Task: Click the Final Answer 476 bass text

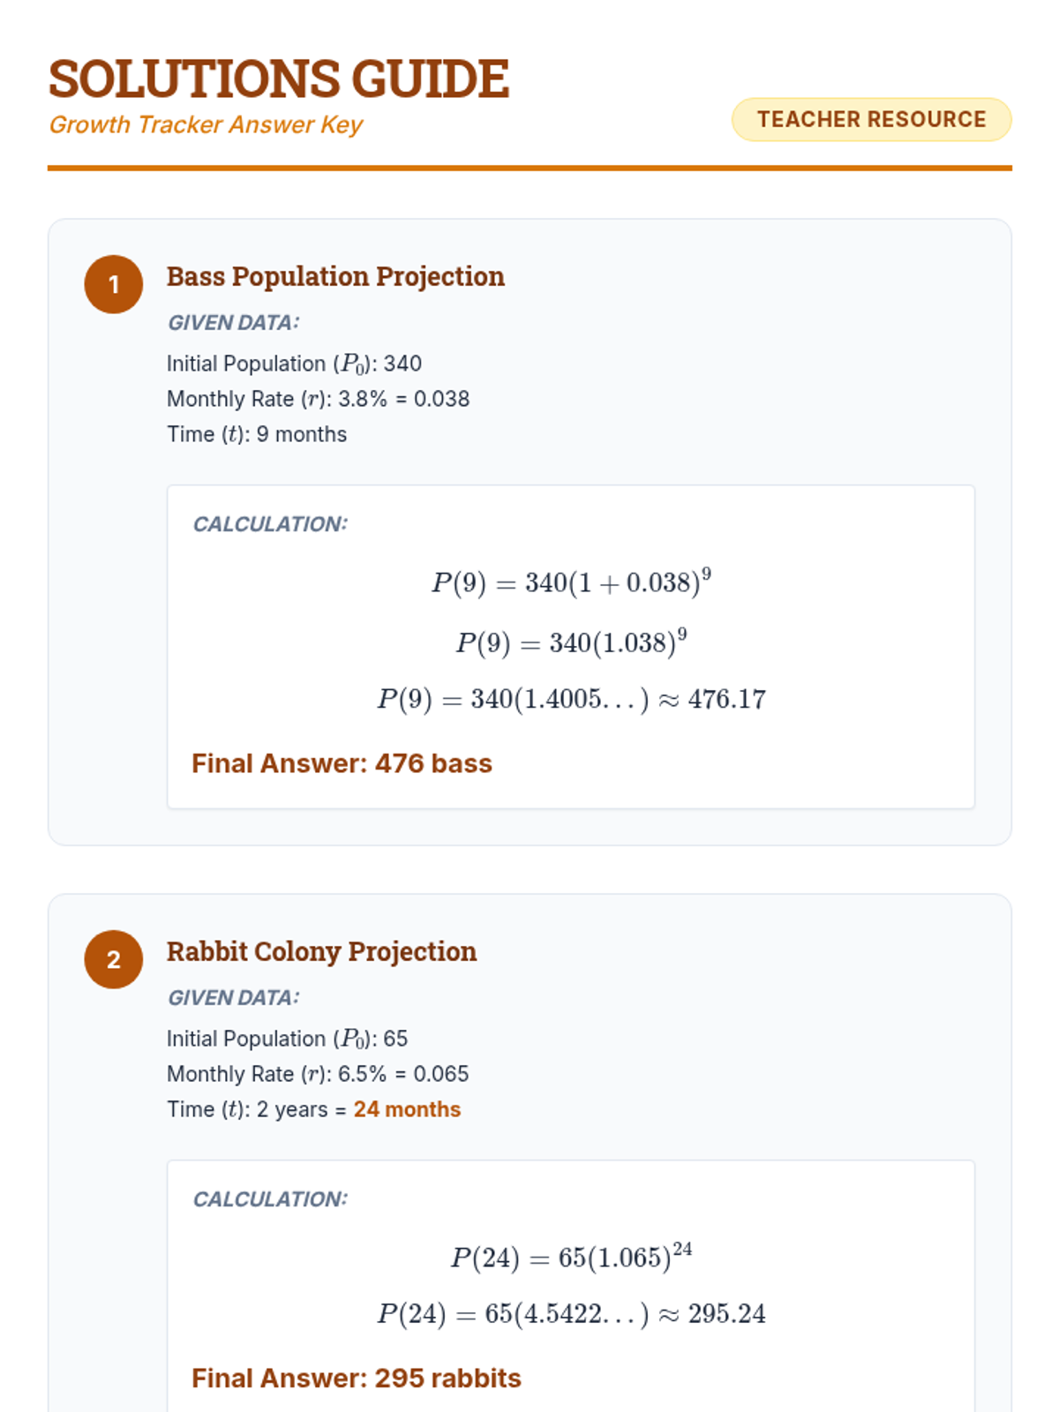Action: (342, 763)
